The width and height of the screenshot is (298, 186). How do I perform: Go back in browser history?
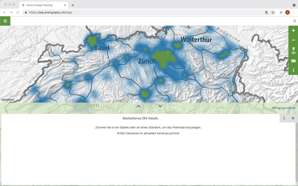click(x=4, y=12)
